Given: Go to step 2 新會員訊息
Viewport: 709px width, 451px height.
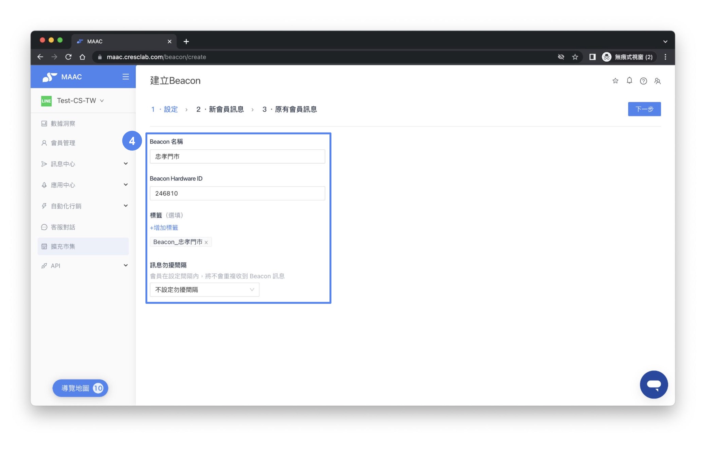Looking at the screenshot, I should [220, 109].
